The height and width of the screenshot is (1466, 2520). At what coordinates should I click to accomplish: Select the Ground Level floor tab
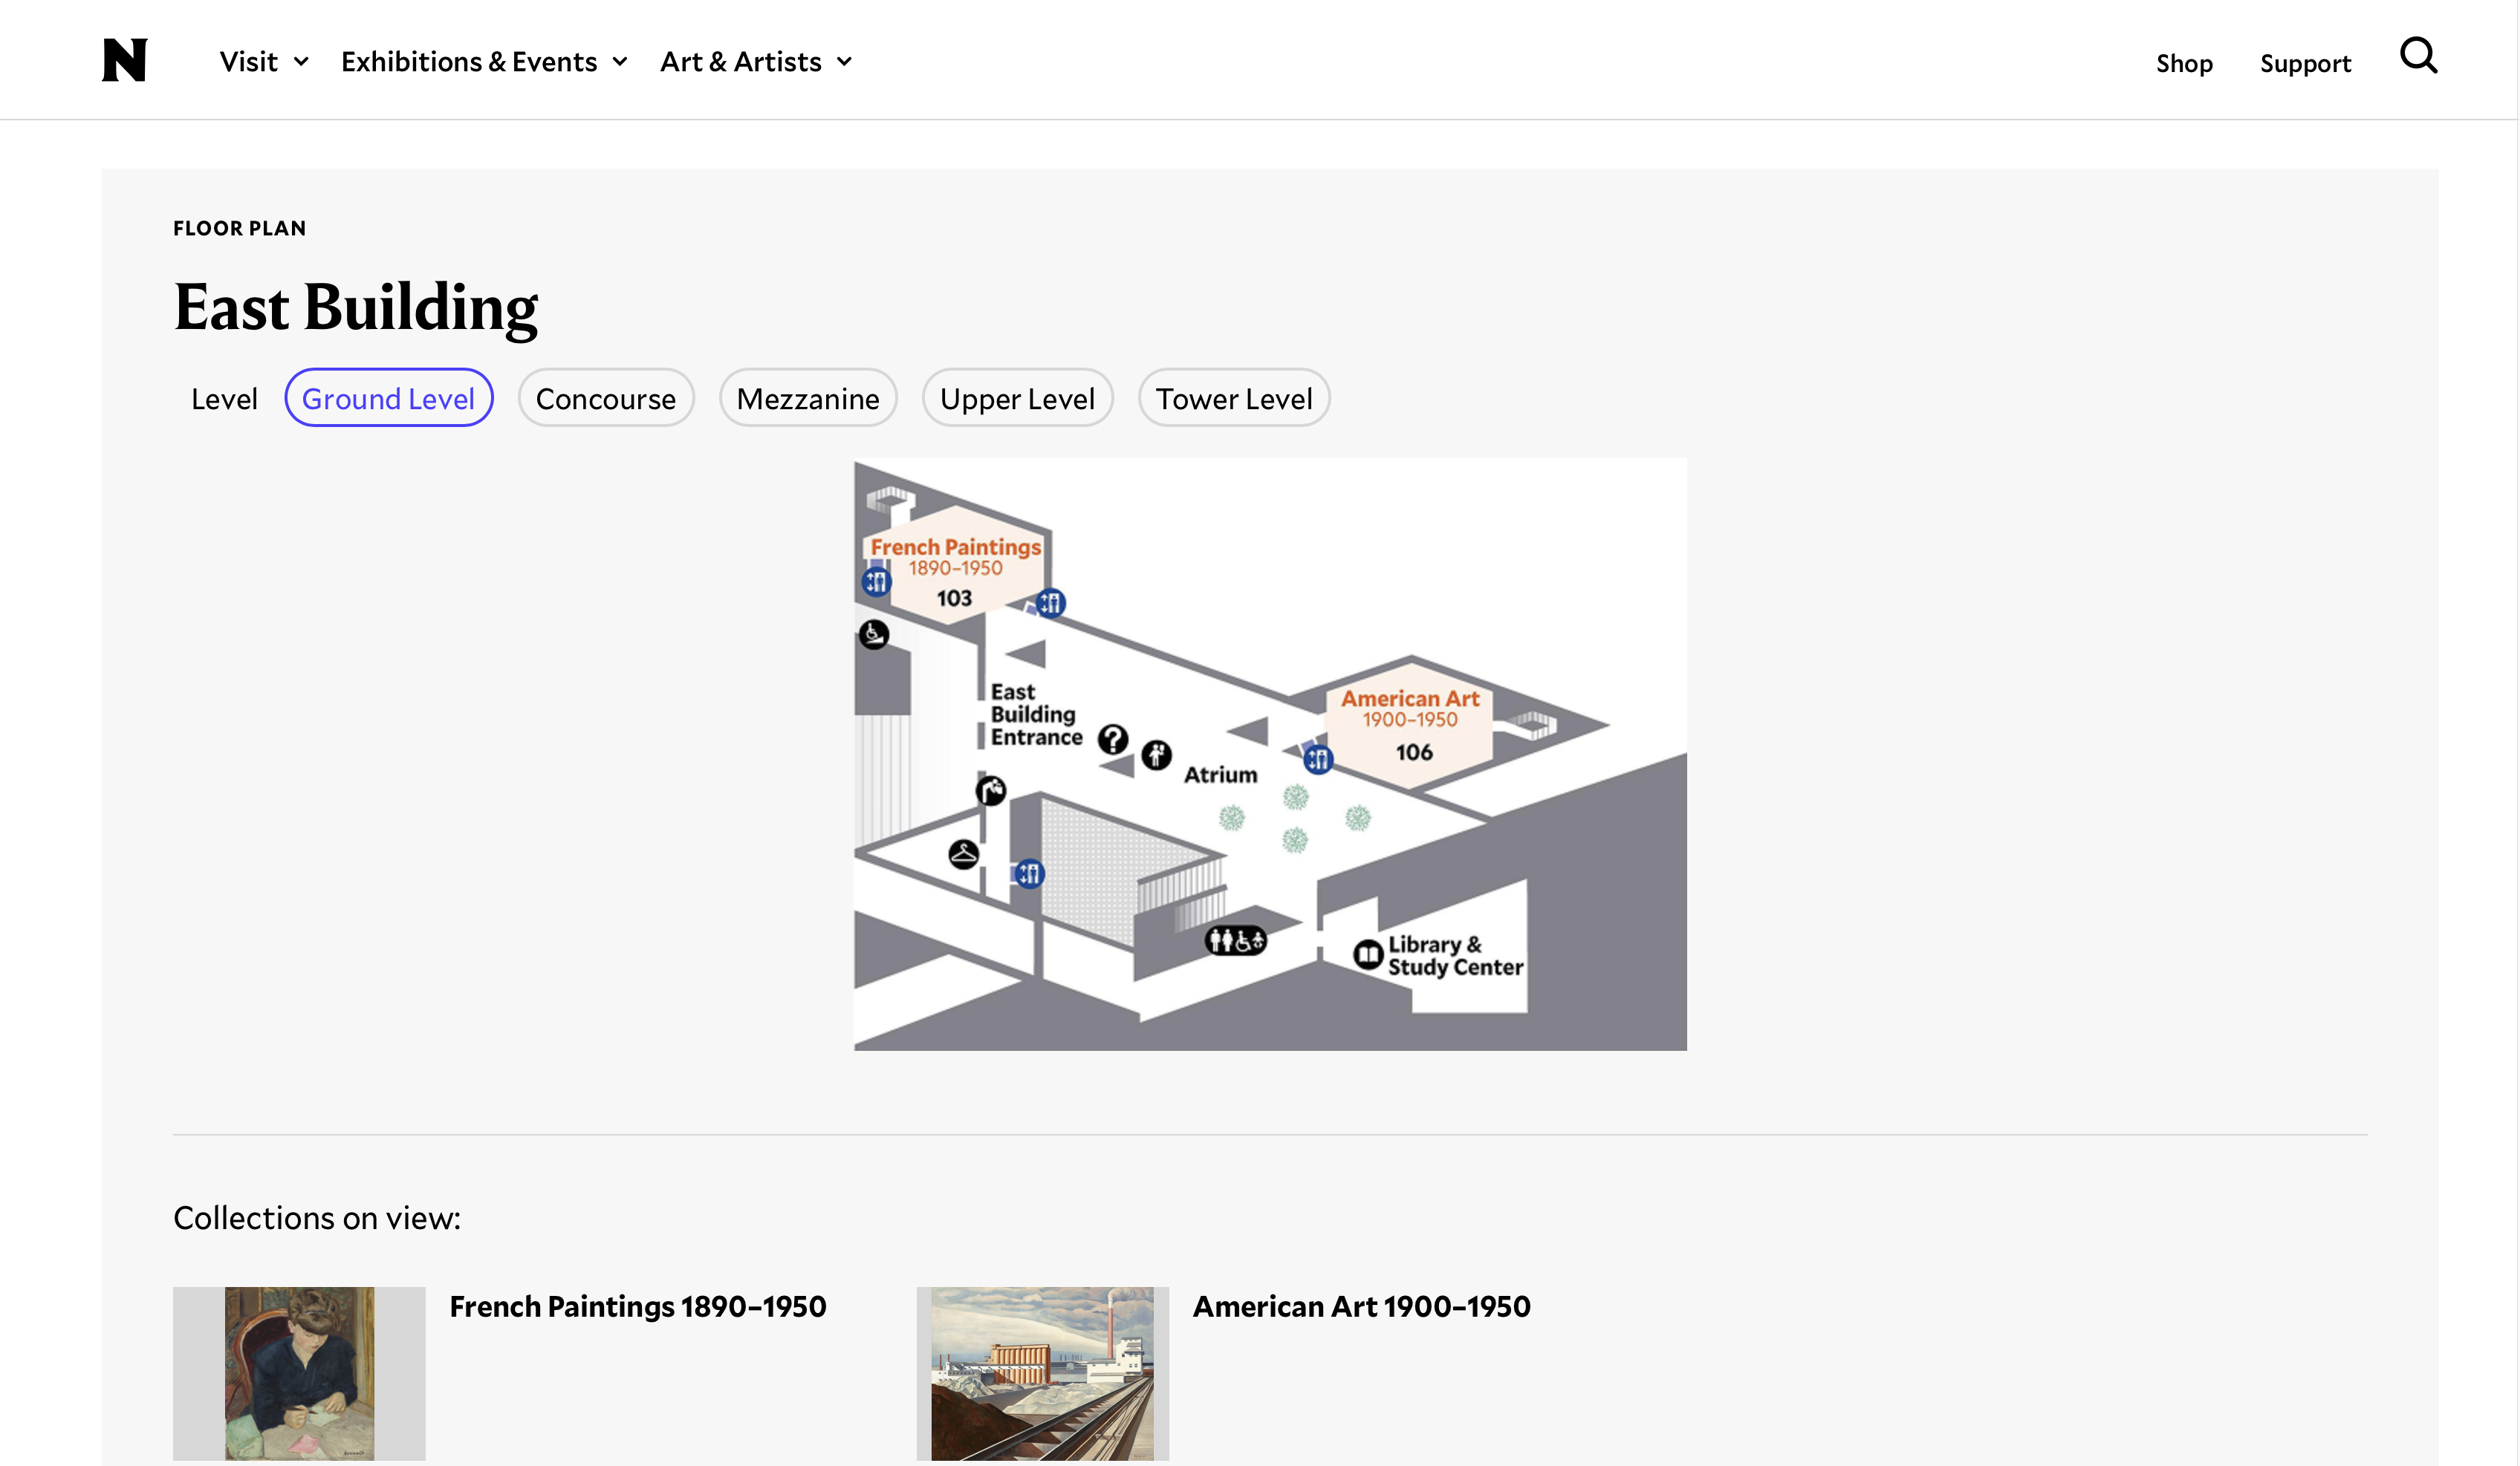389,398
